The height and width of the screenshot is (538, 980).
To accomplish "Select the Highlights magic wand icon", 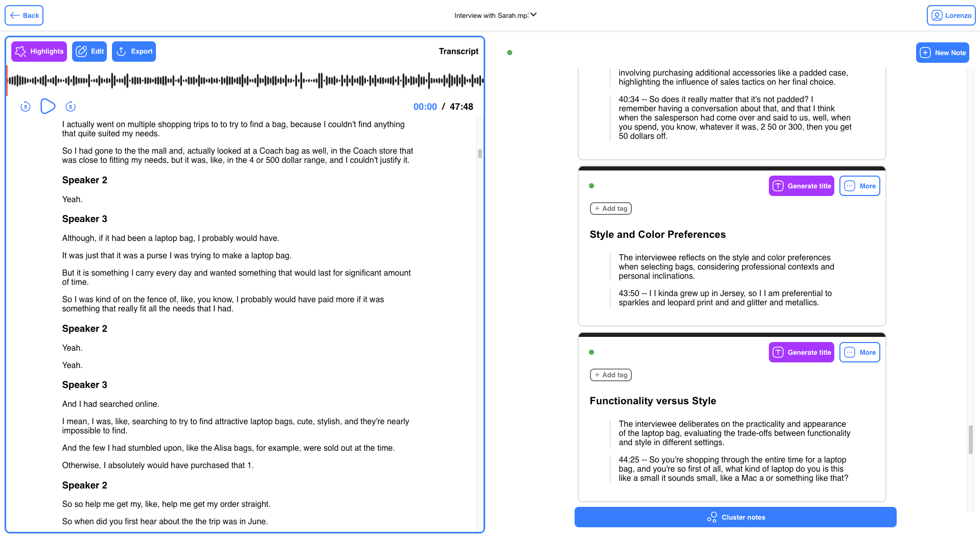I will point(21,51).
